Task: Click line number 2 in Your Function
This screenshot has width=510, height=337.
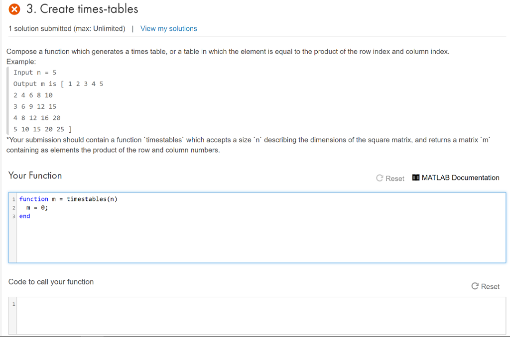Action: point(13,208)
